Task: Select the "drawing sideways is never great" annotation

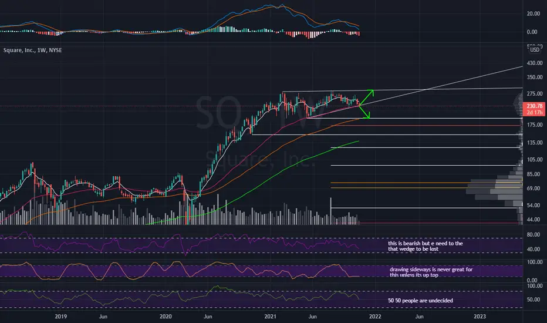Action: pos(431,272)
